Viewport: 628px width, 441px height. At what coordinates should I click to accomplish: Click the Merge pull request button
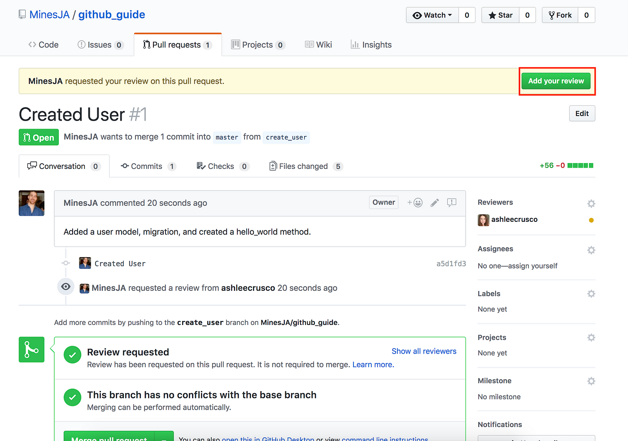pos(109,436)
